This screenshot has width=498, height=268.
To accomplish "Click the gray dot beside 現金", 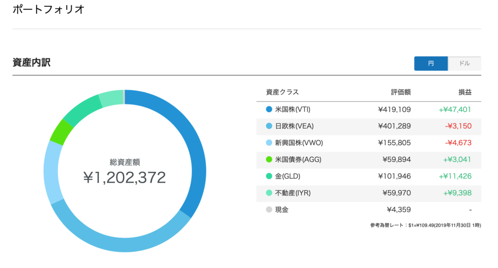I will 269,210.
